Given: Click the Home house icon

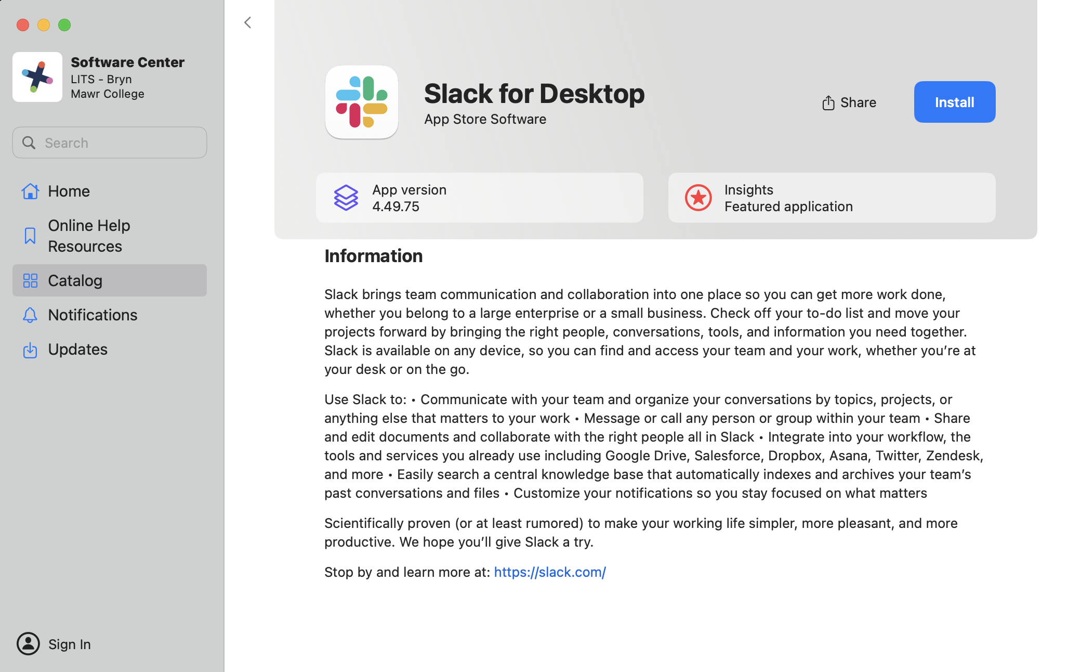Looking at the screenshot, I should [30, 191].
